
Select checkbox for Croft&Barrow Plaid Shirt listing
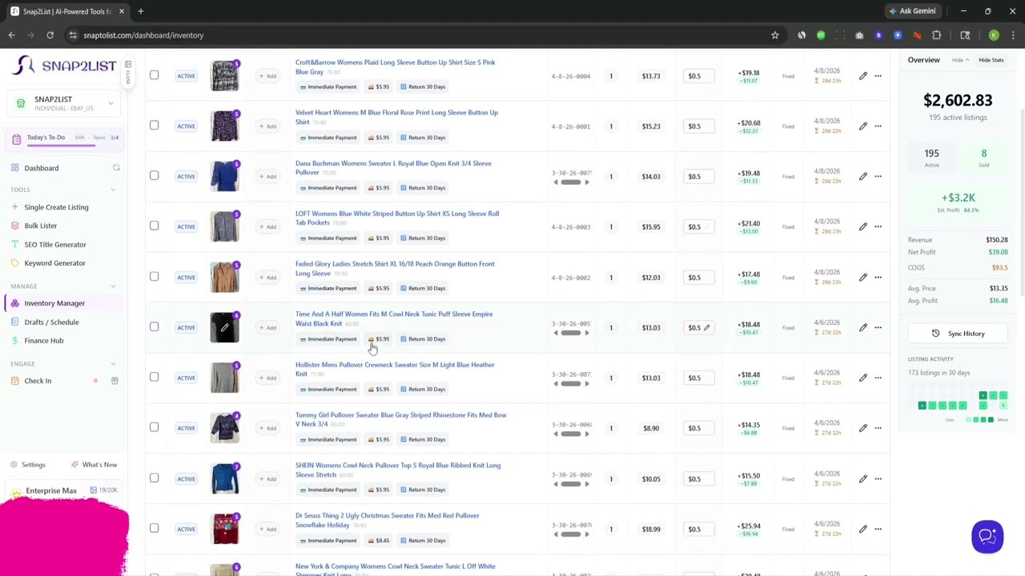[x=154, y=75]
